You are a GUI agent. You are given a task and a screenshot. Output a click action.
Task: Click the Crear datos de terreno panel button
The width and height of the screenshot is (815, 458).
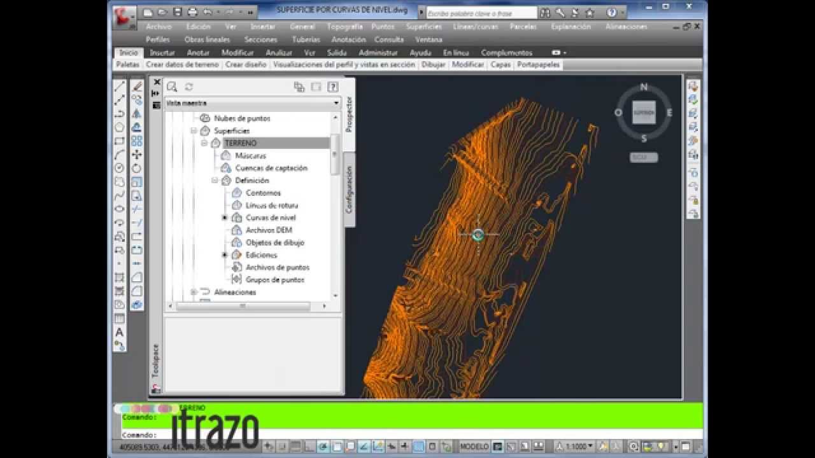pos(183,65)
